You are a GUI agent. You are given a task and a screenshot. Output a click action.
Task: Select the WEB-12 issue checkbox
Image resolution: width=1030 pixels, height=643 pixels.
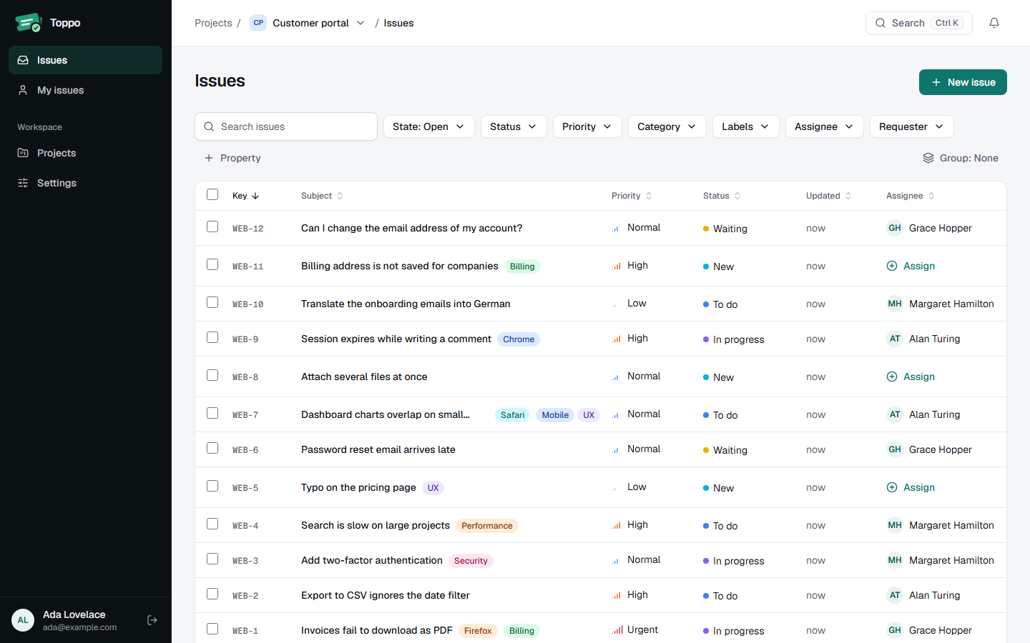click(x=212, y=226)
